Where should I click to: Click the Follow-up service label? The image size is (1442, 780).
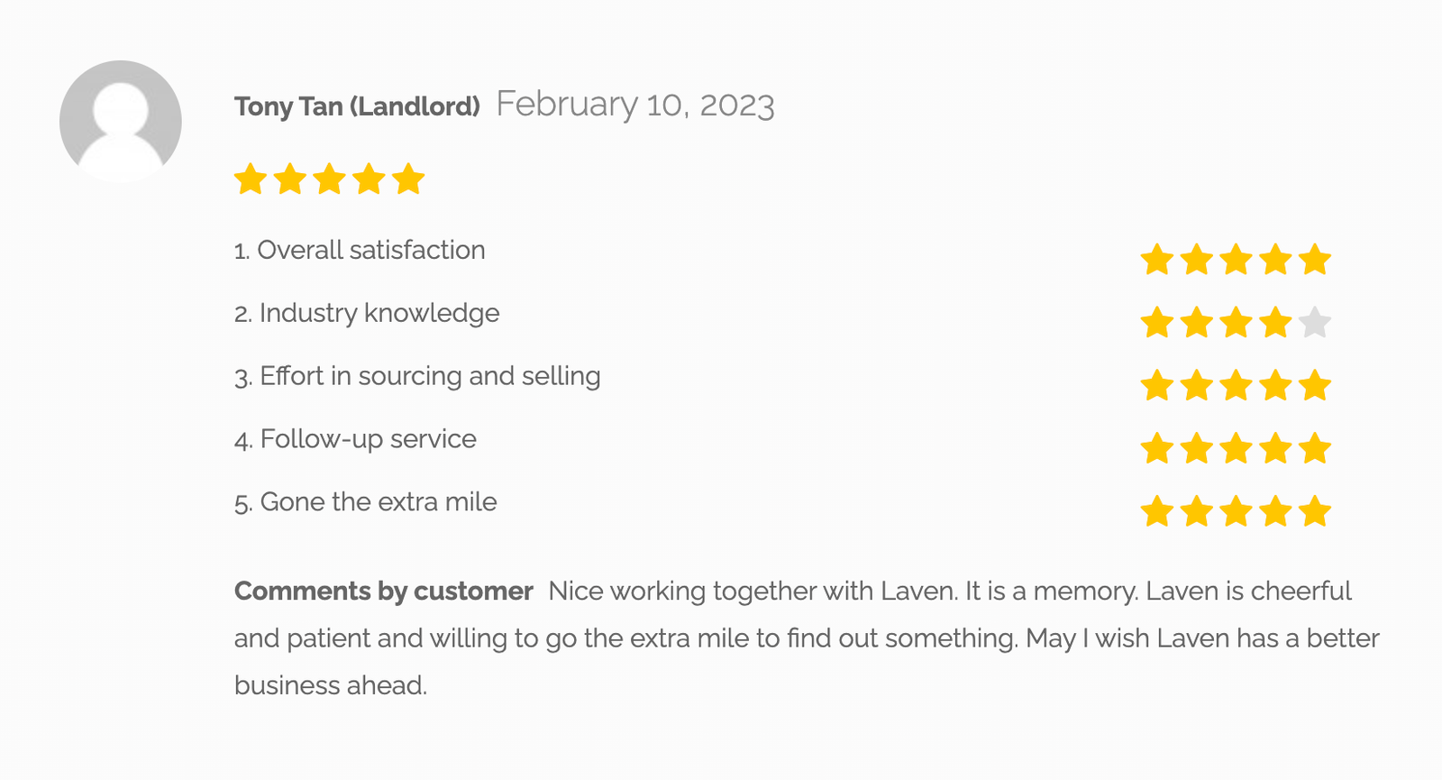tap(355, 439)
